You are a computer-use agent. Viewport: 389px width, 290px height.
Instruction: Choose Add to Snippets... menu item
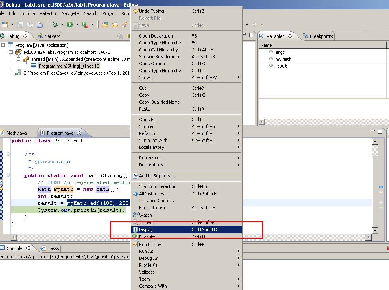tap(186, 176)
